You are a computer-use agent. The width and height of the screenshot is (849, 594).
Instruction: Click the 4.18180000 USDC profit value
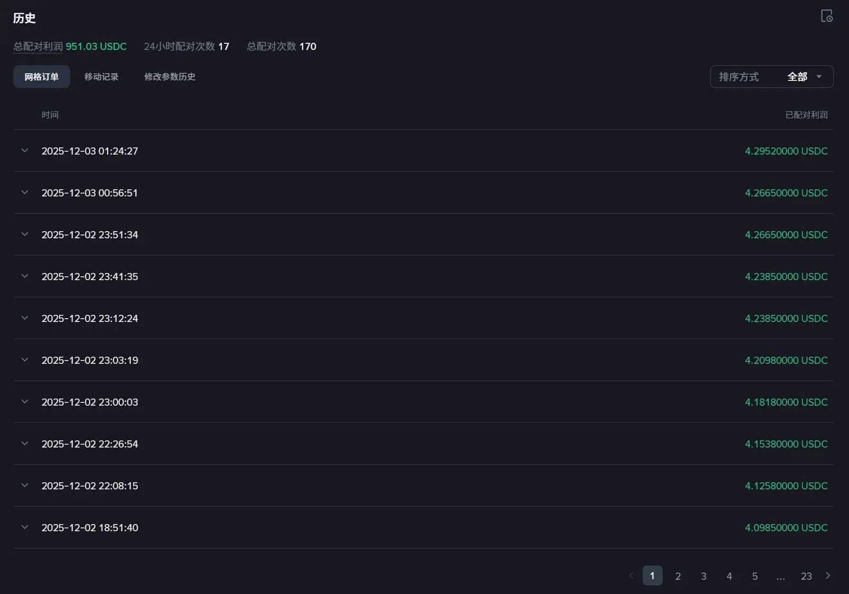[x=786, y=402]
